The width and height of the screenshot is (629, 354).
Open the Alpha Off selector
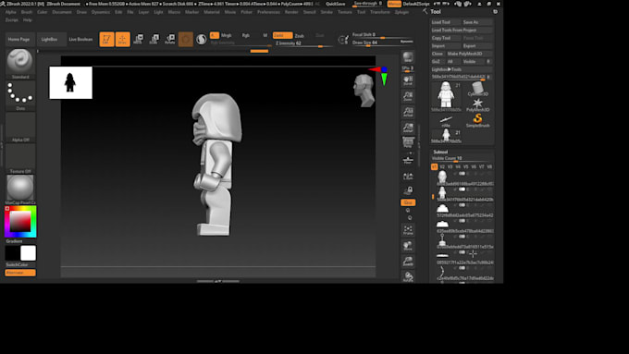click(20, 125)
